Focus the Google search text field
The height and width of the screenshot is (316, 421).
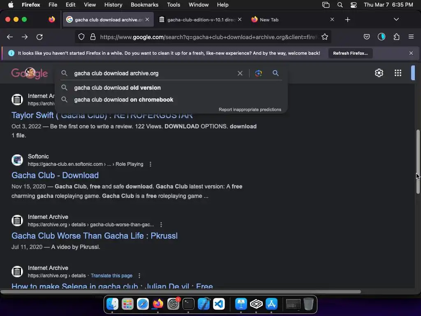154,73
